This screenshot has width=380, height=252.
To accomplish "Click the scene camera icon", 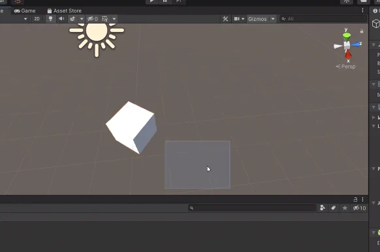I will tap(236, 19).
